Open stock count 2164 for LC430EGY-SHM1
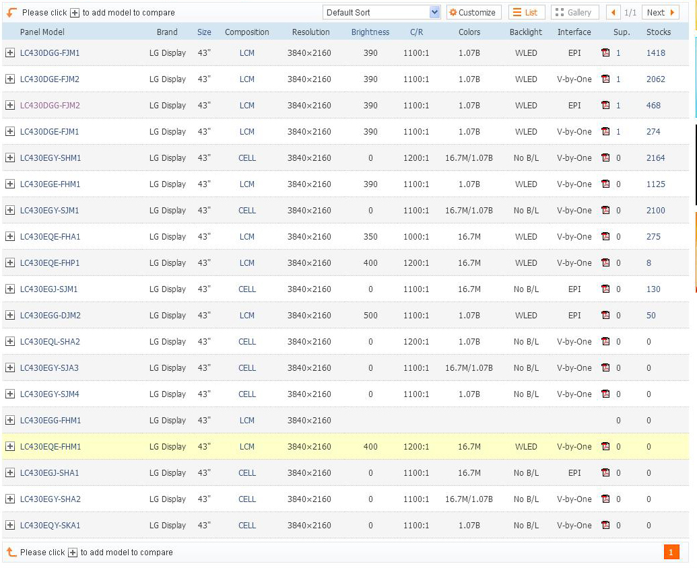697x568 pixels. 655,157
